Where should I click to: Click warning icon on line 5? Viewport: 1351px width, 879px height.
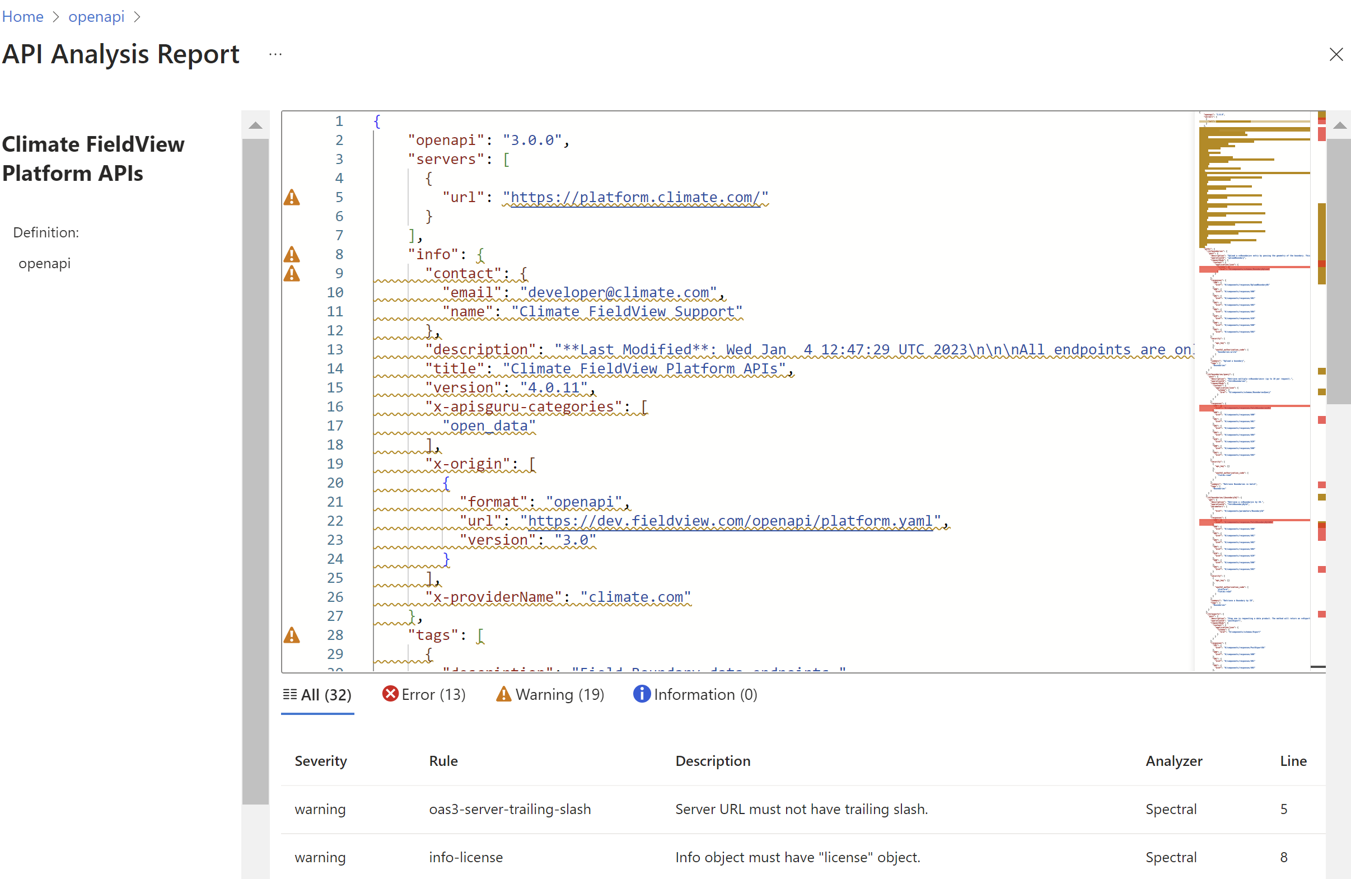292,198
